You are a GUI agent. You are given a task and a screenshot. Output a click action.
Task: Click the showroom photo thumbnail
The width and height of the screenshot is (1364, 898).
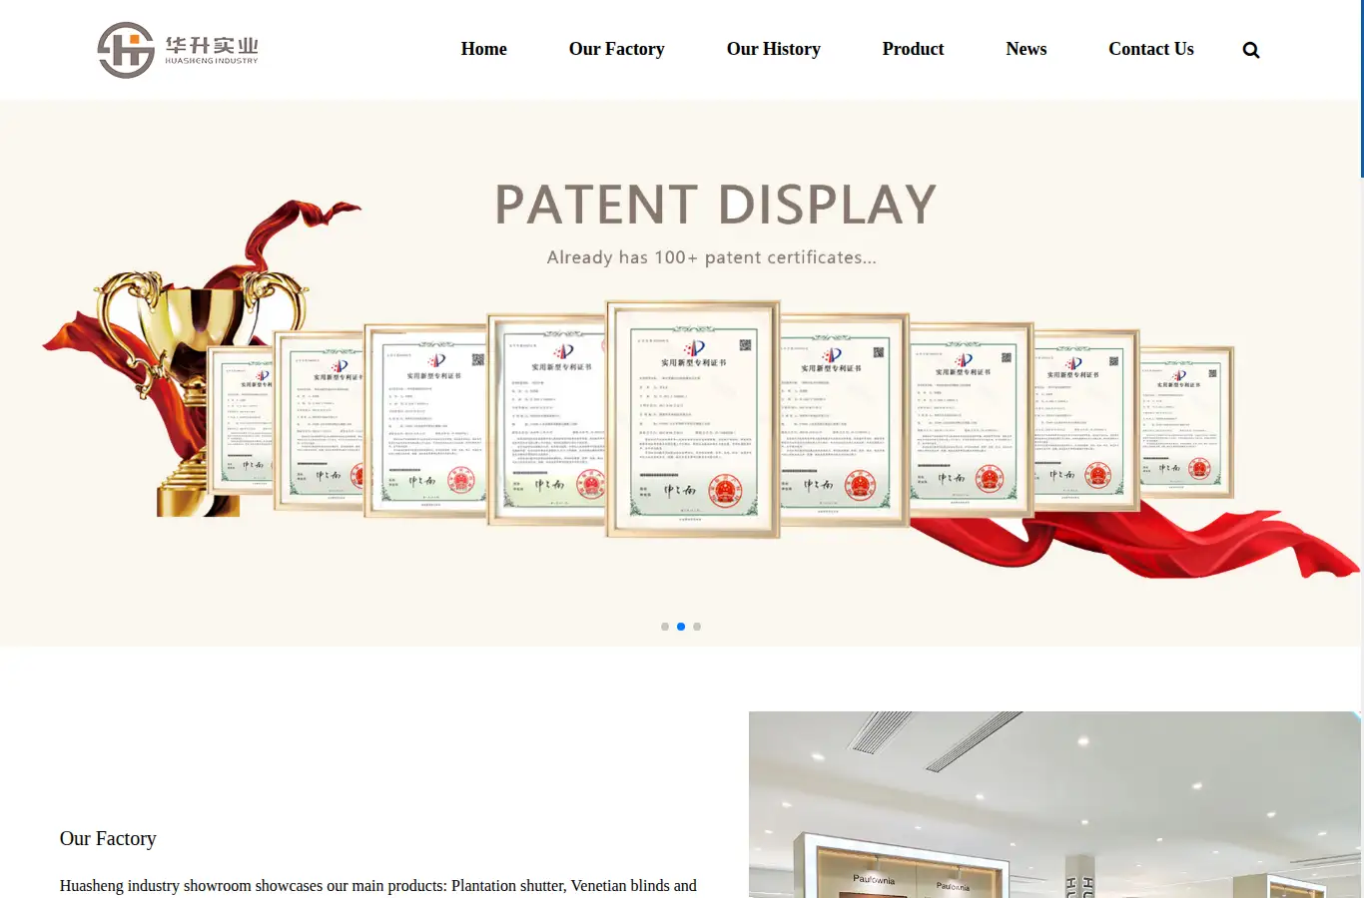[x=1054, y=804]
